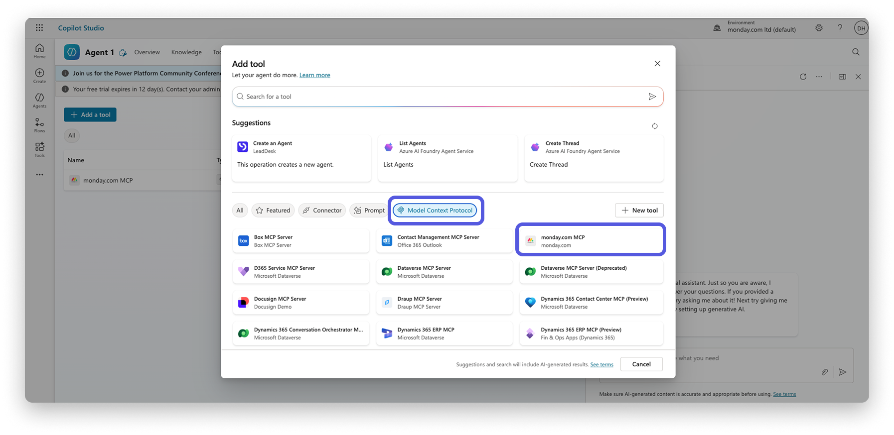The image size is (894, 435).
Task: Click the Box MCP Server icon
Action: pyautogui.click(x=243, y=241)
